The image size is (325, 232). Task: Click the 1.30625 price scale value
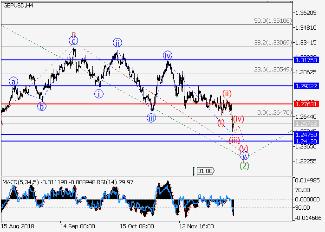click(306, 72)
